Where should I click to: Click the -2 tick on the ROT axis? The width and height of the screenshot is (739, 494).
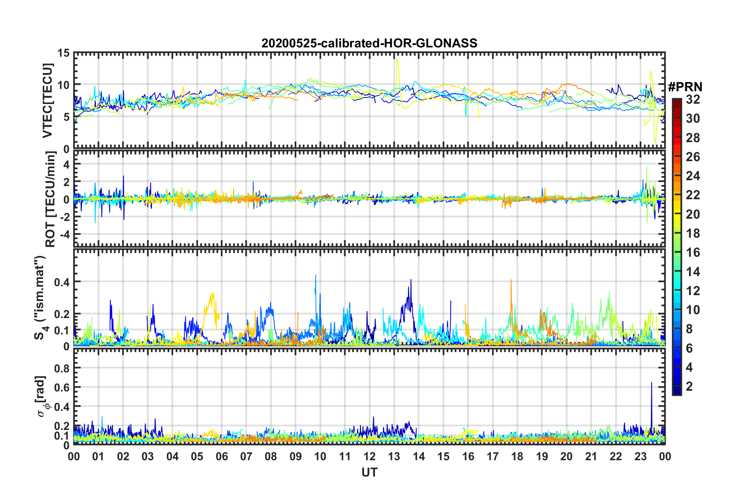click(64, 217)
